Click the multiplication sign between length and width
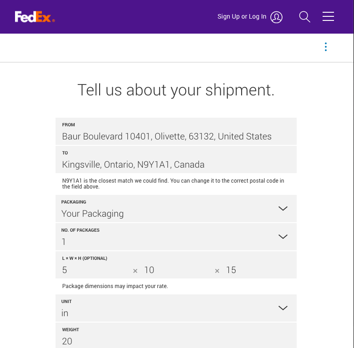Viewport: 354px width, 348px height. pos(135,271)
